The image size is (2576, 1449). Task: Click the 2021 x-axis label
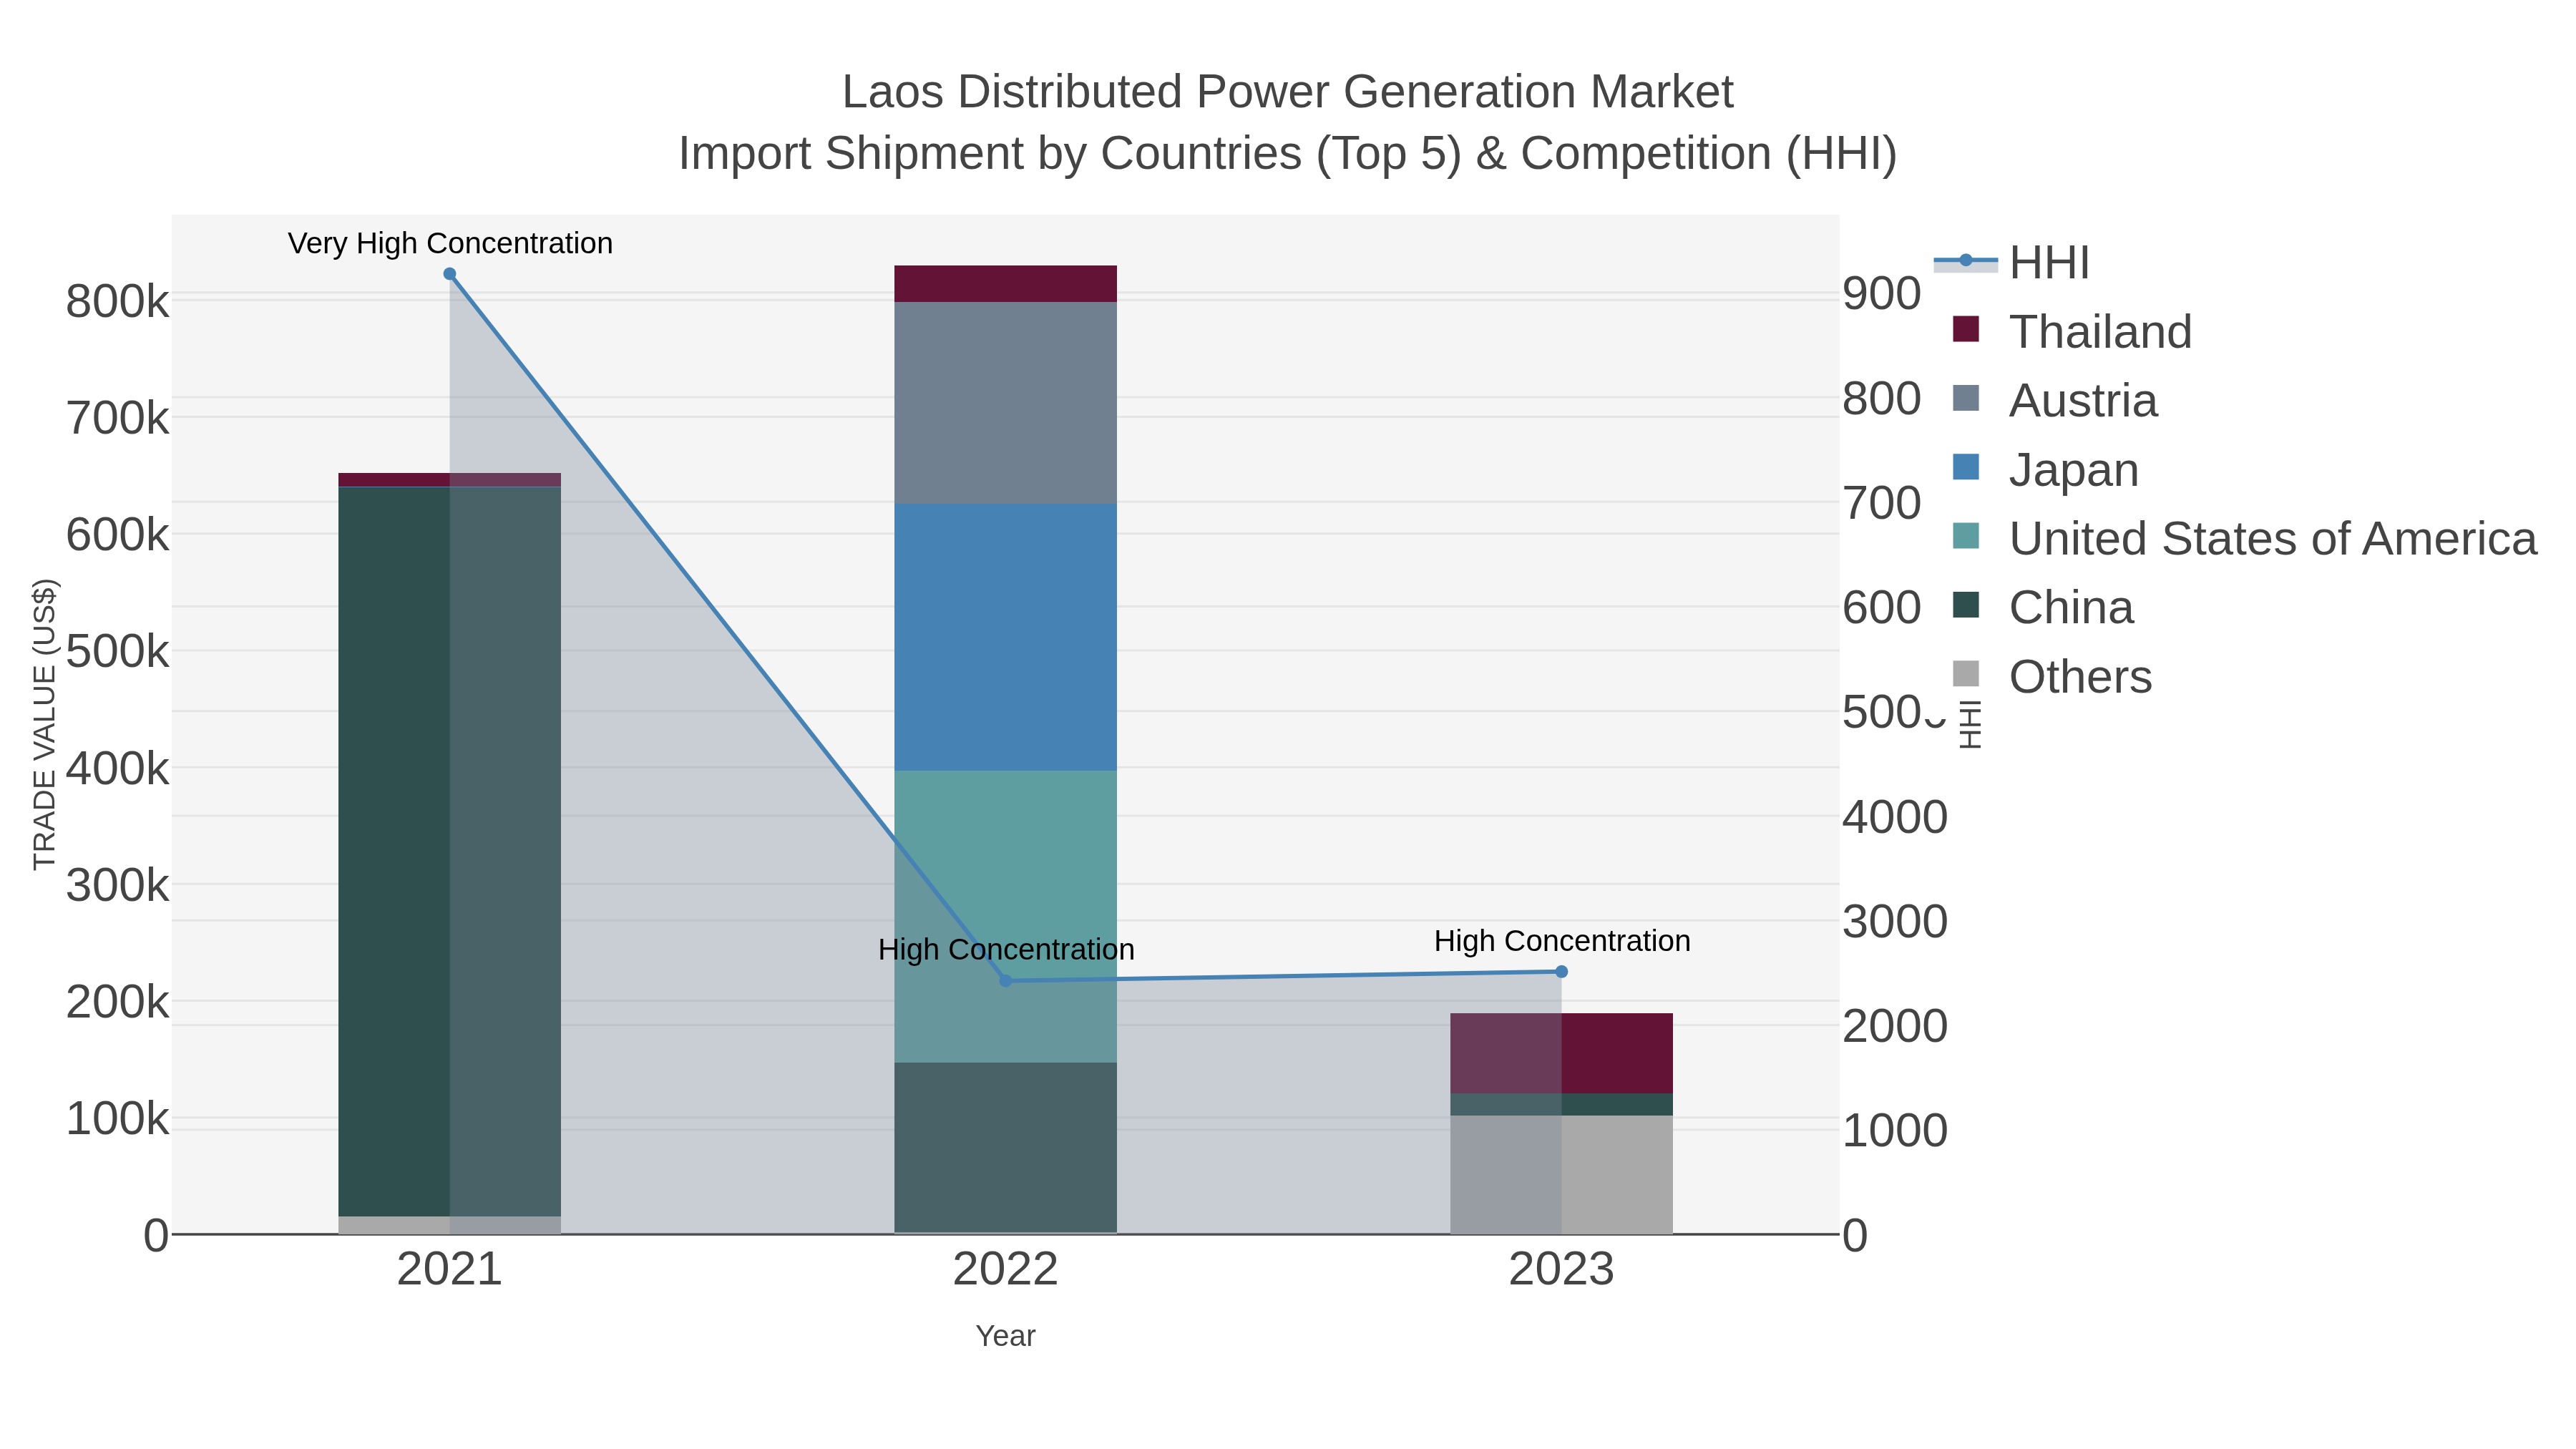(450, 1270)
